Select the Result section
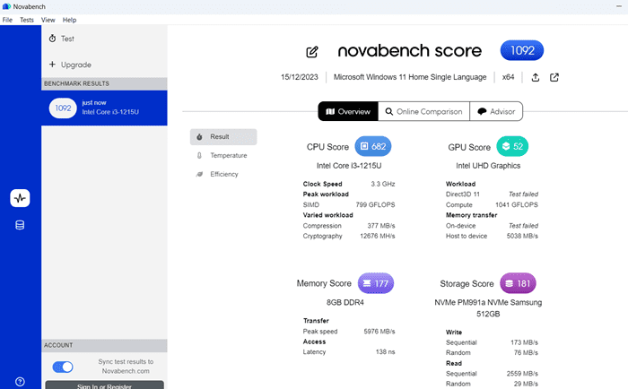The height and width of the screenshot is (389, 628). pos(223,137)
